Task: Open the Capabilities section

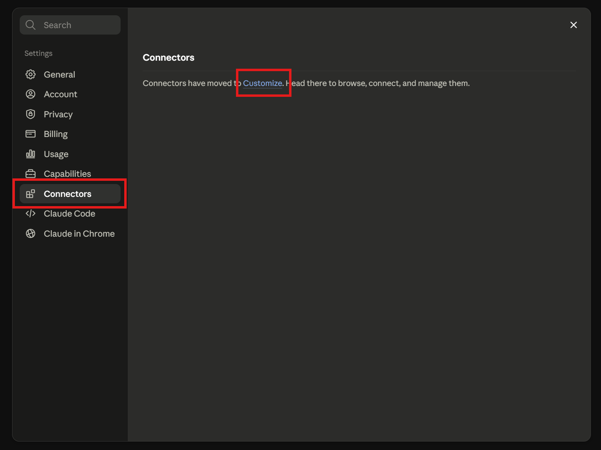Action: (x=70, y=174)
